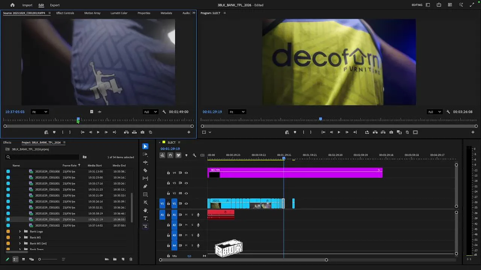Select the Pen tool
Viewport: 481px width, 270px height.
pyautogui.click(x=145, y=186)
